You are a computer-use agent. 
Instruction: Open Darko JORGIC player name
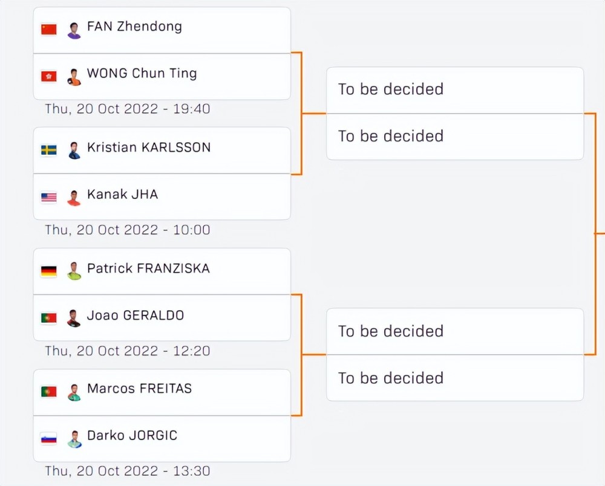click(x=132, y=436)
